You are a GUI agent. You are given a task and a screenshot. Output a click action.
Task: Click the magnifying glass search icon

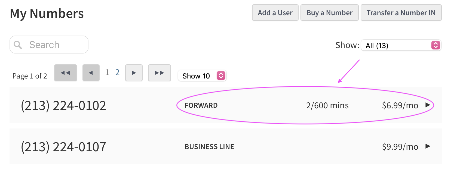coord(18,45)
